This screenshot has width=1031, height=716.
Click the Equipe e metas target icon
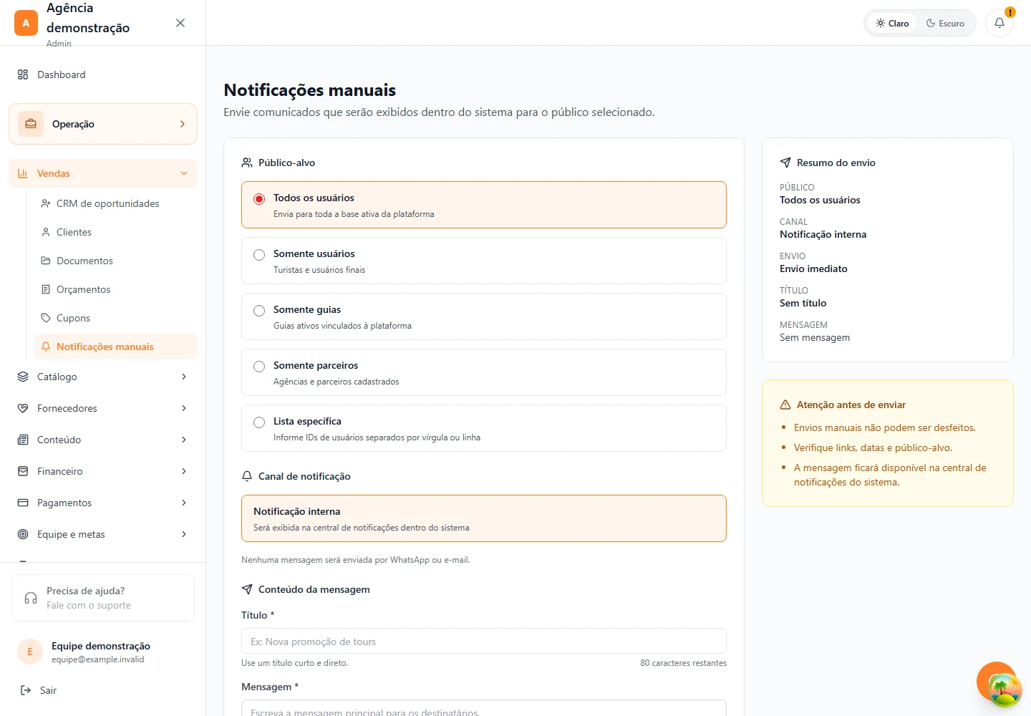(23, 534)
